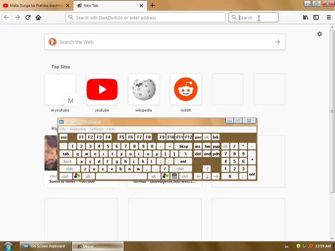Screen dimensions: 335x251
Task: Open the browser home page
Action: pos(38,17)
